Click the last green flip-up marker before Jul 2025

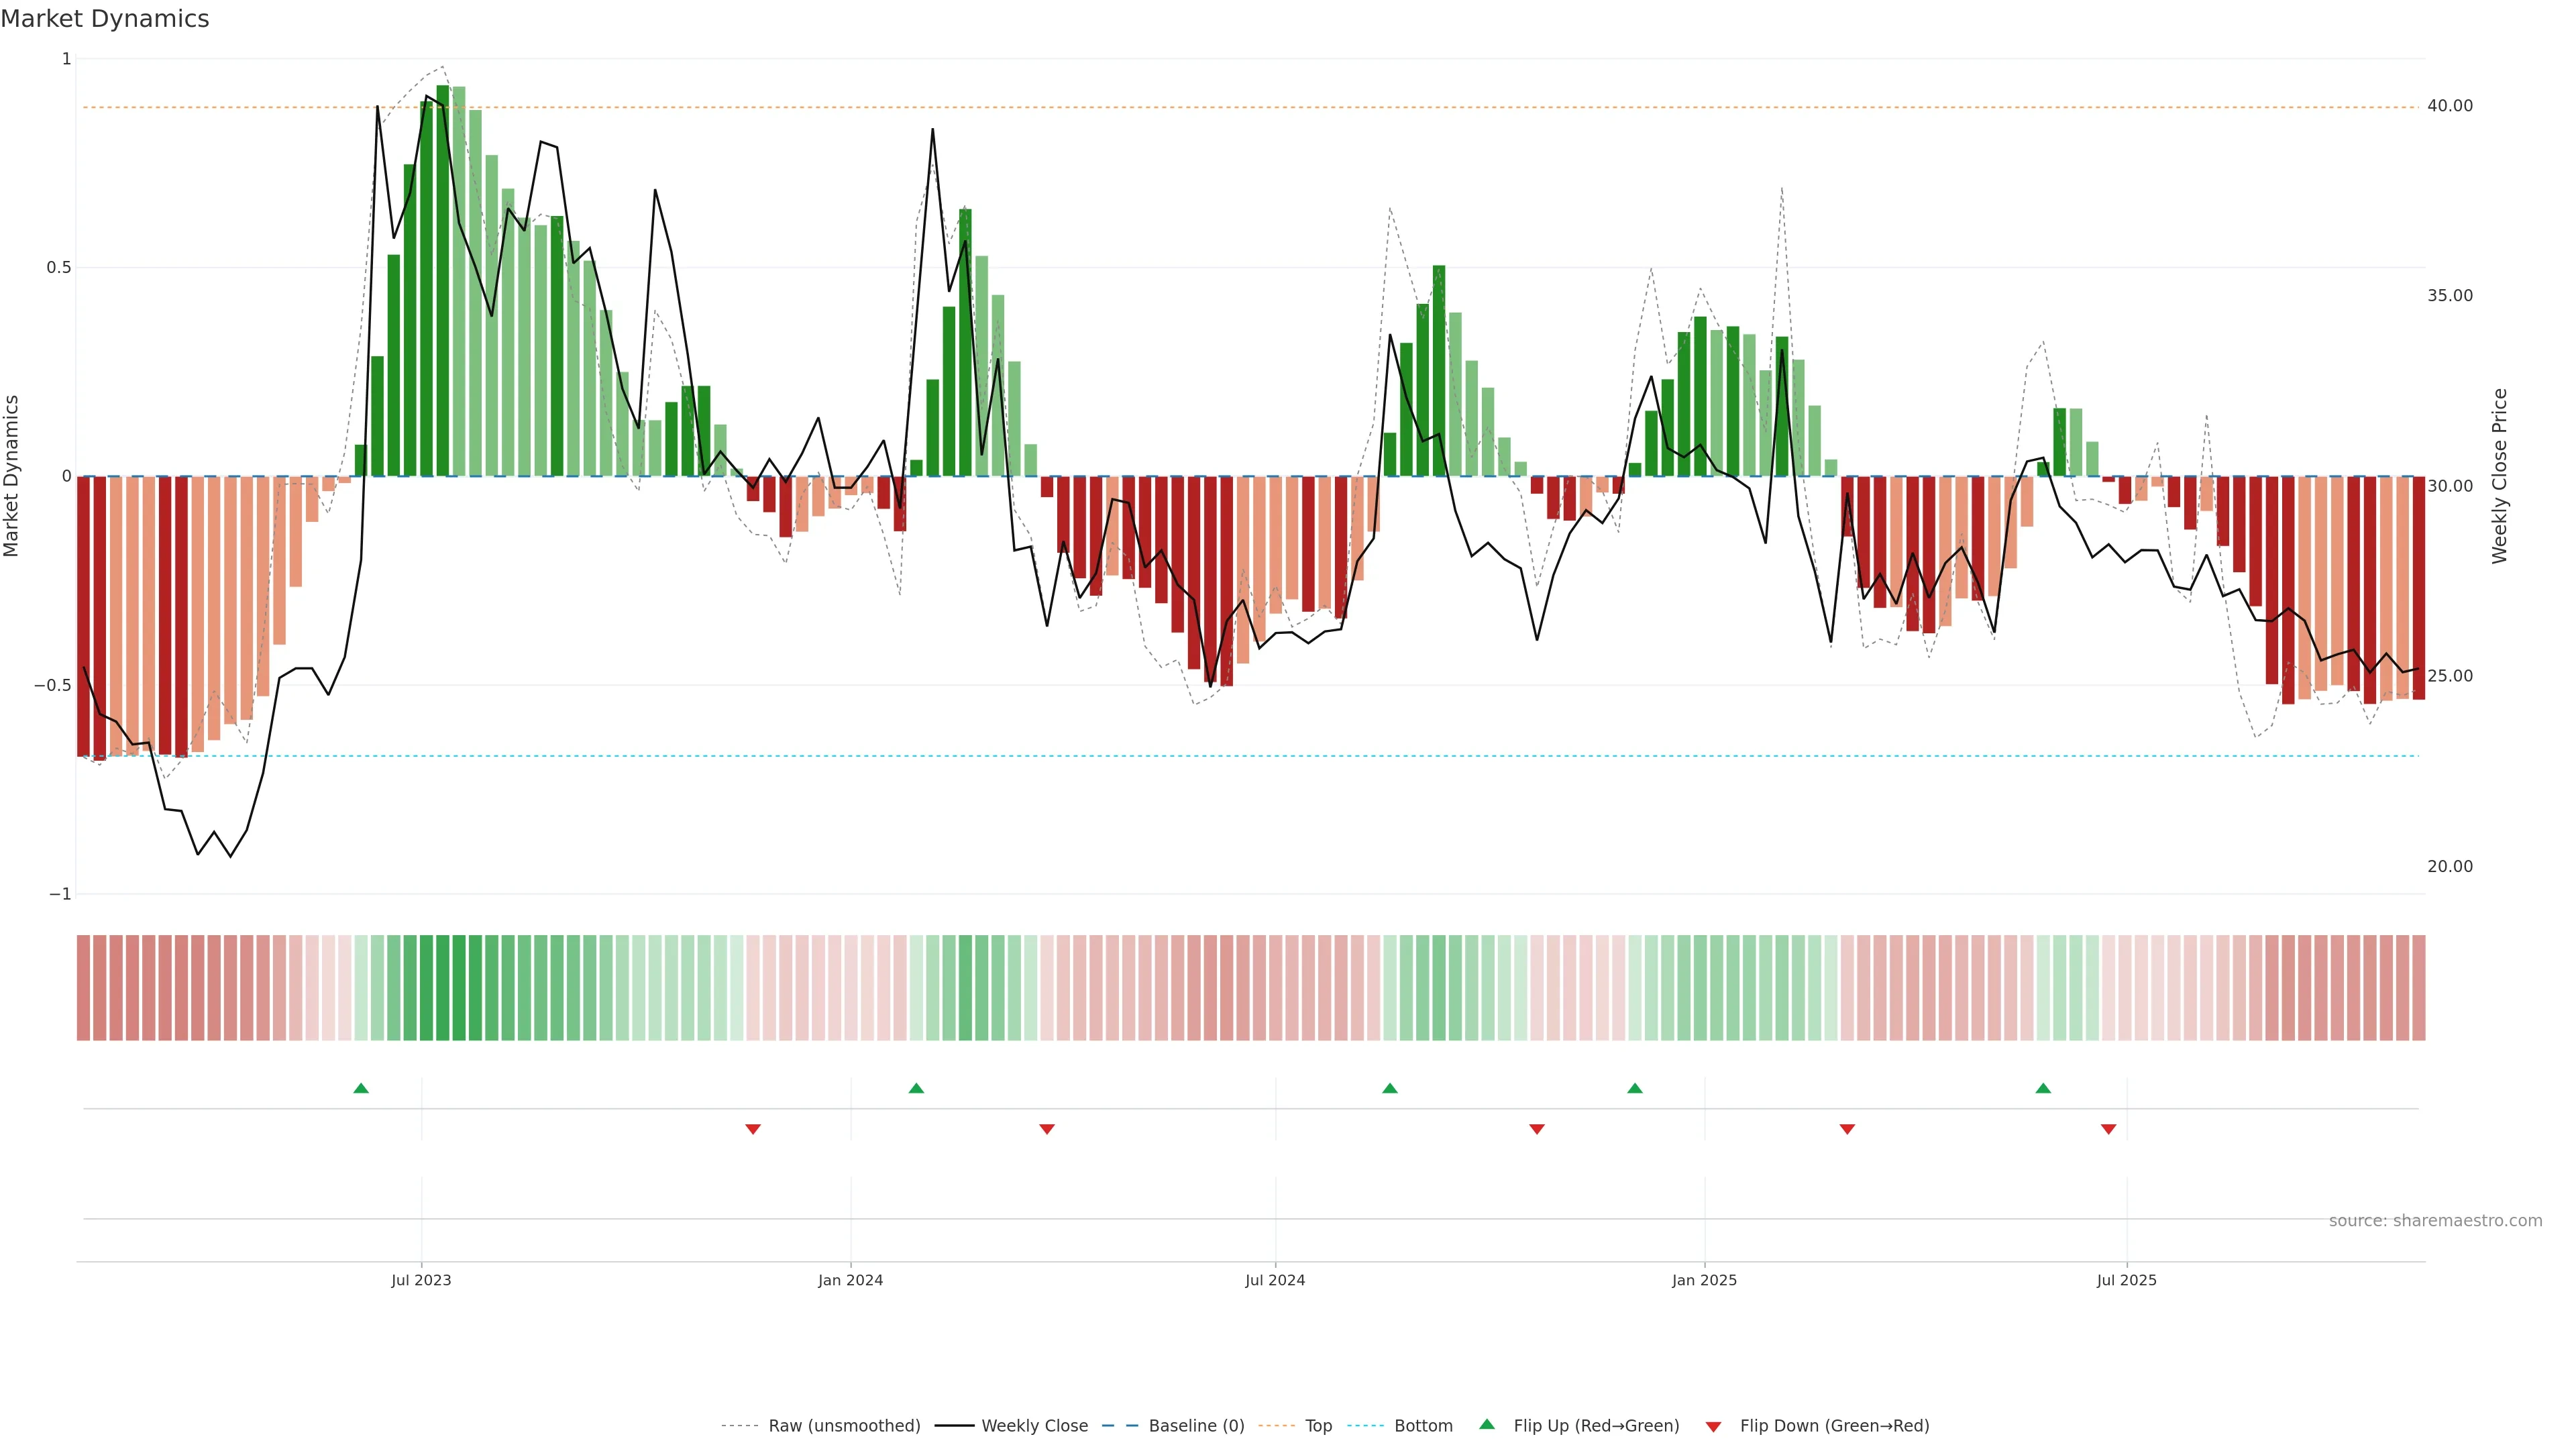coord(2043,1088)
